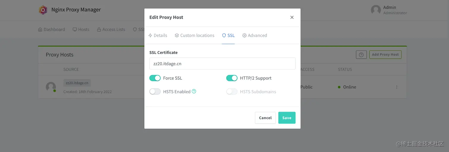The width and height of the screenshot is (449, 152).
Task: Click the Online status text
Action: pos(350,87)
